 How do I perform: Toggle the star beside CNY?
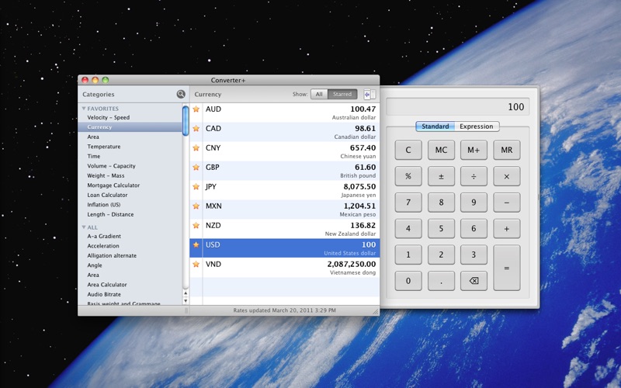196,148
